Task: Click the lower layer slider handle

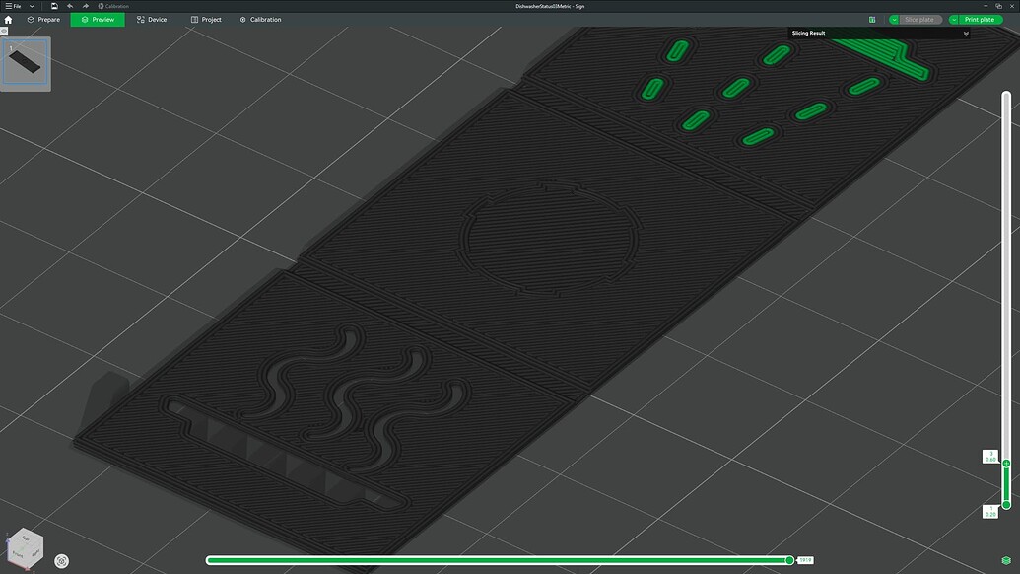Action: [x=1006, y=505]
